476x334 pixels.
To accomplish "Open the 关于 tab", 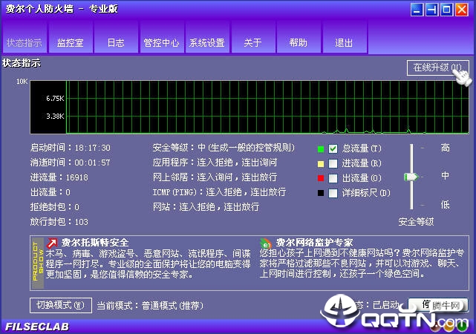I will pos(253,37).
